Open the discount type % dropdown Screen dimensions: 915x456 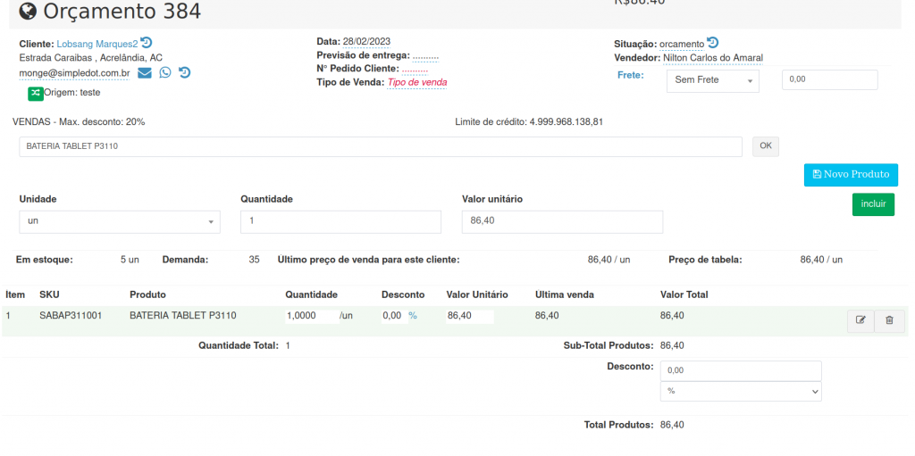[740, 391]
